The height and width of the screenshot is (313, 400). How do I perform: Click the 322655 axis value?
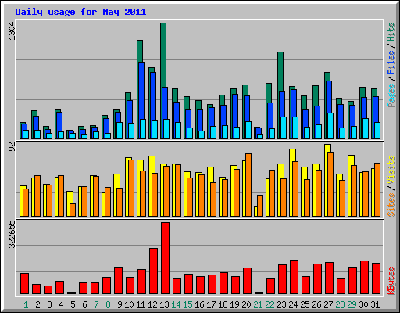[x=12, y=234]
